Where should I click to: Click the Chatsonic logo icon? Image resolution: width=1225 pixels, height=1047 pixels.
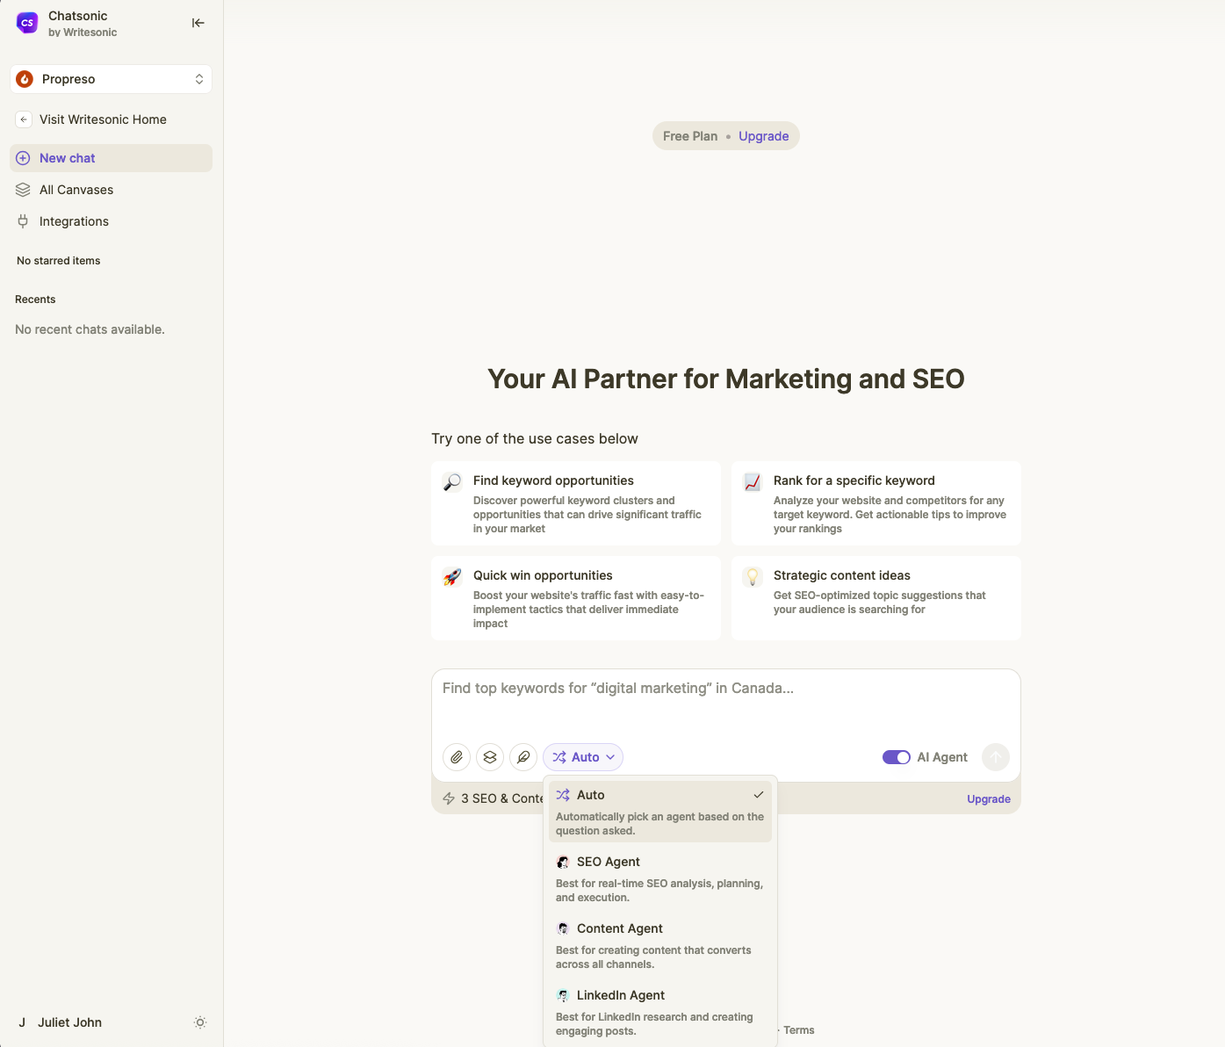(x=27, y=24)
